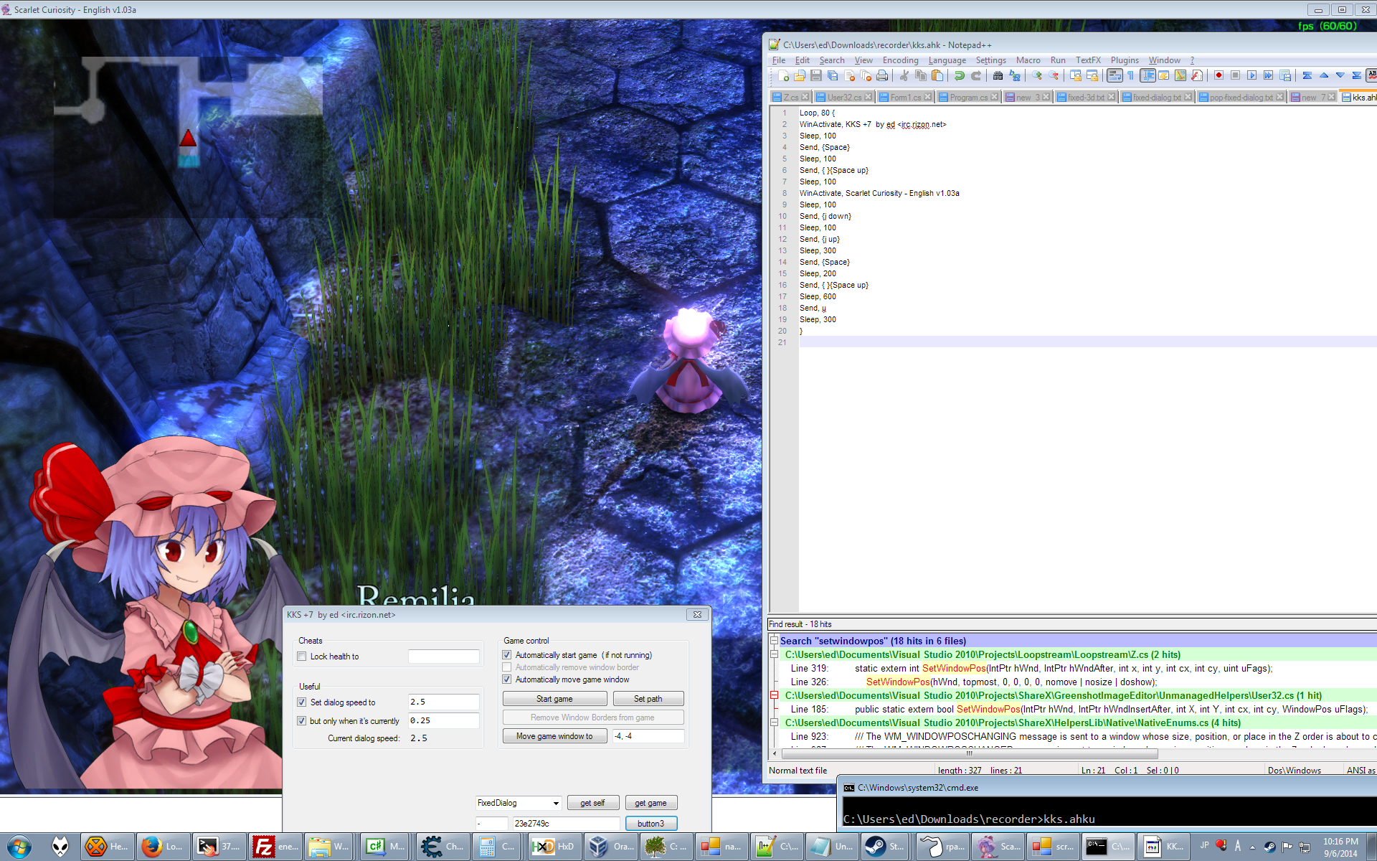This screenshot has width=1377, height=861.
Task: Click the green Undo arrow in Notepad++
Action: tap(959, 75)
